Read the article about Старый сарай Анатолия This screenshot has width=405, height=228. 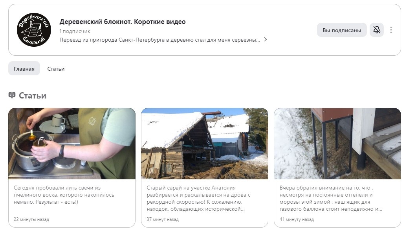click(198, 198)
